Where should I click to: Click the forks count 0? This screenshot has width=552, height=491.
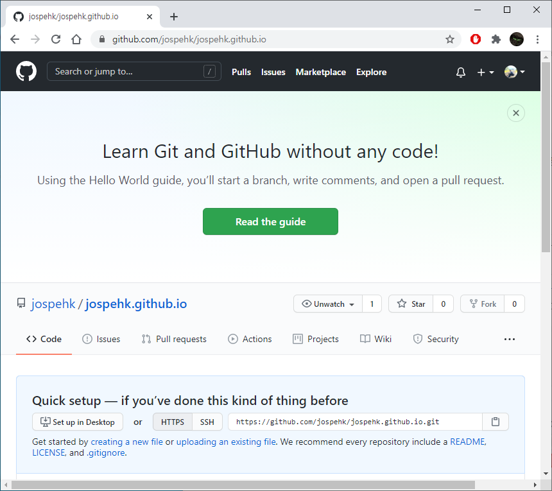[514, 304]
